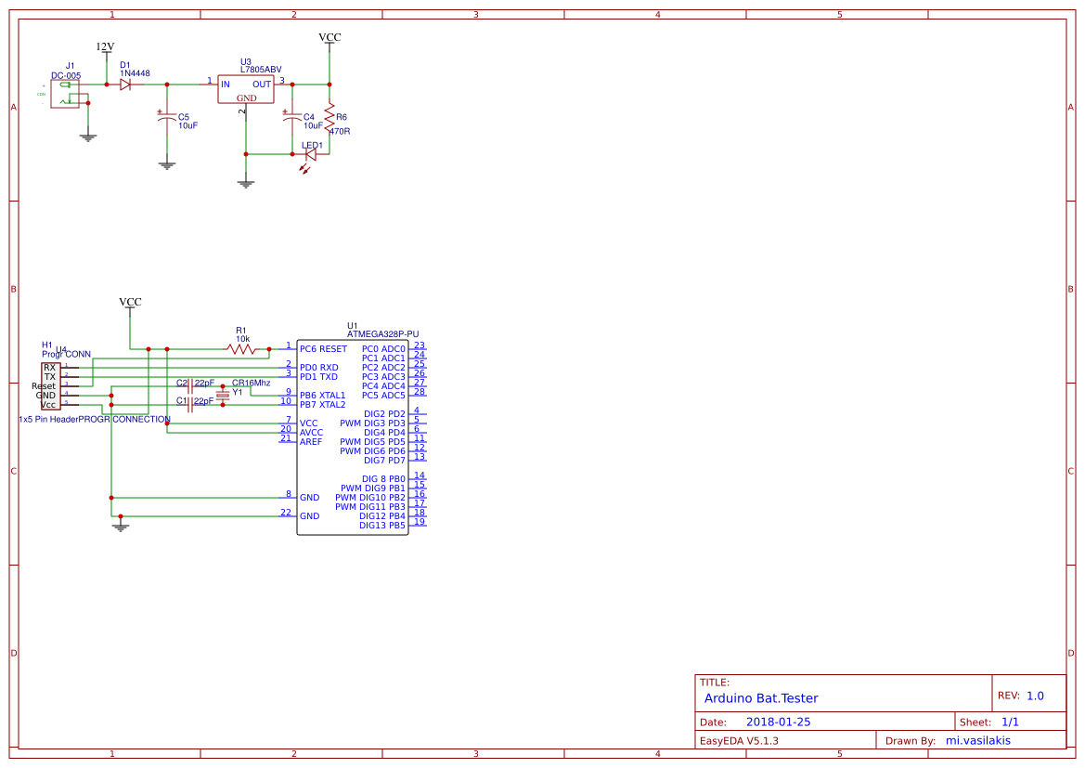Click the 'Reset' row of header H1
1085x768 pixels.
[44, 386]
